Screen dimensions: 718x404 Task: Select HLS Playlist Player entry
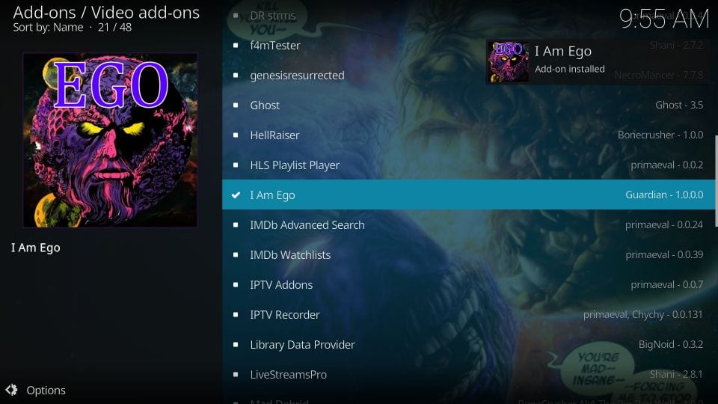click(x=468, y=165)
